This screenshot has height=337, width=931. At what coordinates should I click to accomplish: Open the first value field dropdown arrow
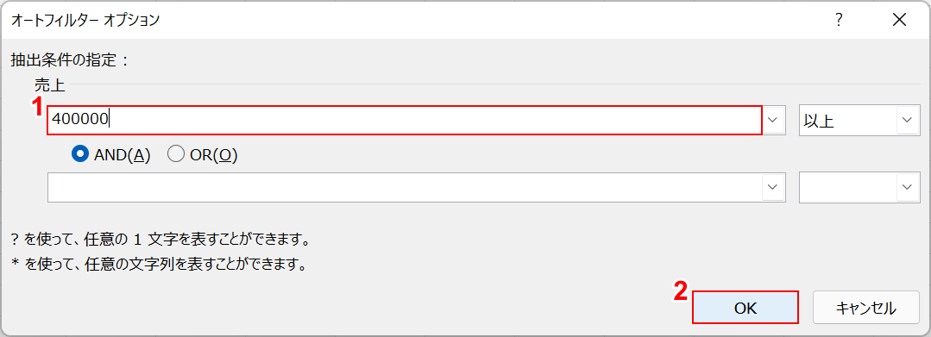pyautogui.click(x=772, y=120)
